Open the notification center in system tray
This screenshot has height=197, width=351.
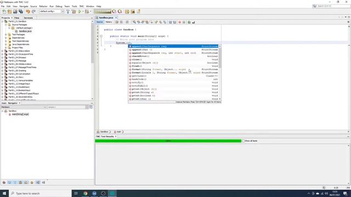[345, 193]
